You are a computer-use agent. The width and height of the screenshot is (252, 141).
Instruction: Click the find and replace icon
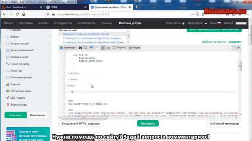pos(85,48)
